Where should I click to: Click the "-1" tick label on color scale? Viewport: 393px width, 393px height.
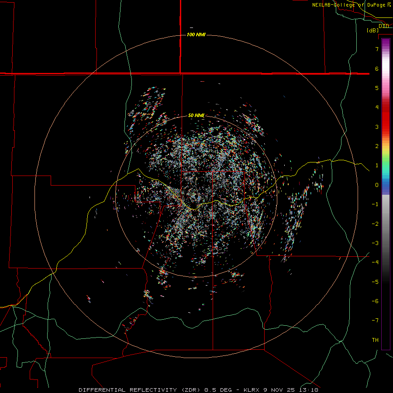375,204
